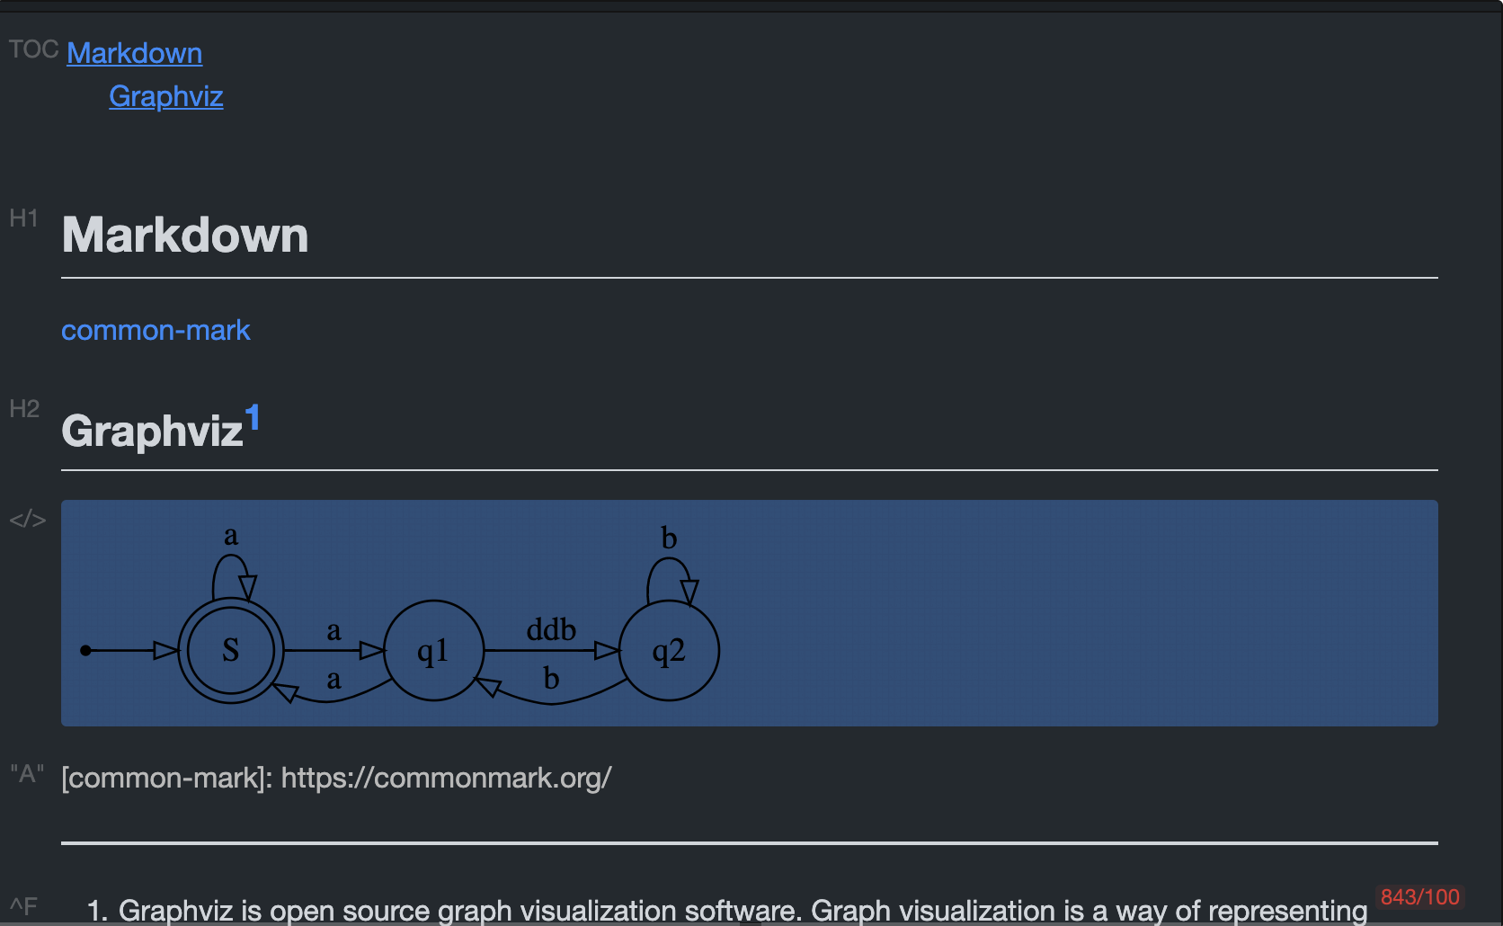Click the H2 gutter marker
The image size is (1503, 926).
[24, 409]
